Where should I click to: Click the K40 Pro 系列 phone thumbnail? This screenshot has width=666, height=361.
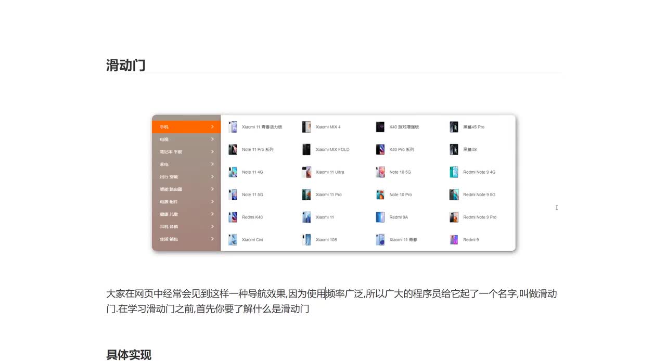click(x=380, y=149)
